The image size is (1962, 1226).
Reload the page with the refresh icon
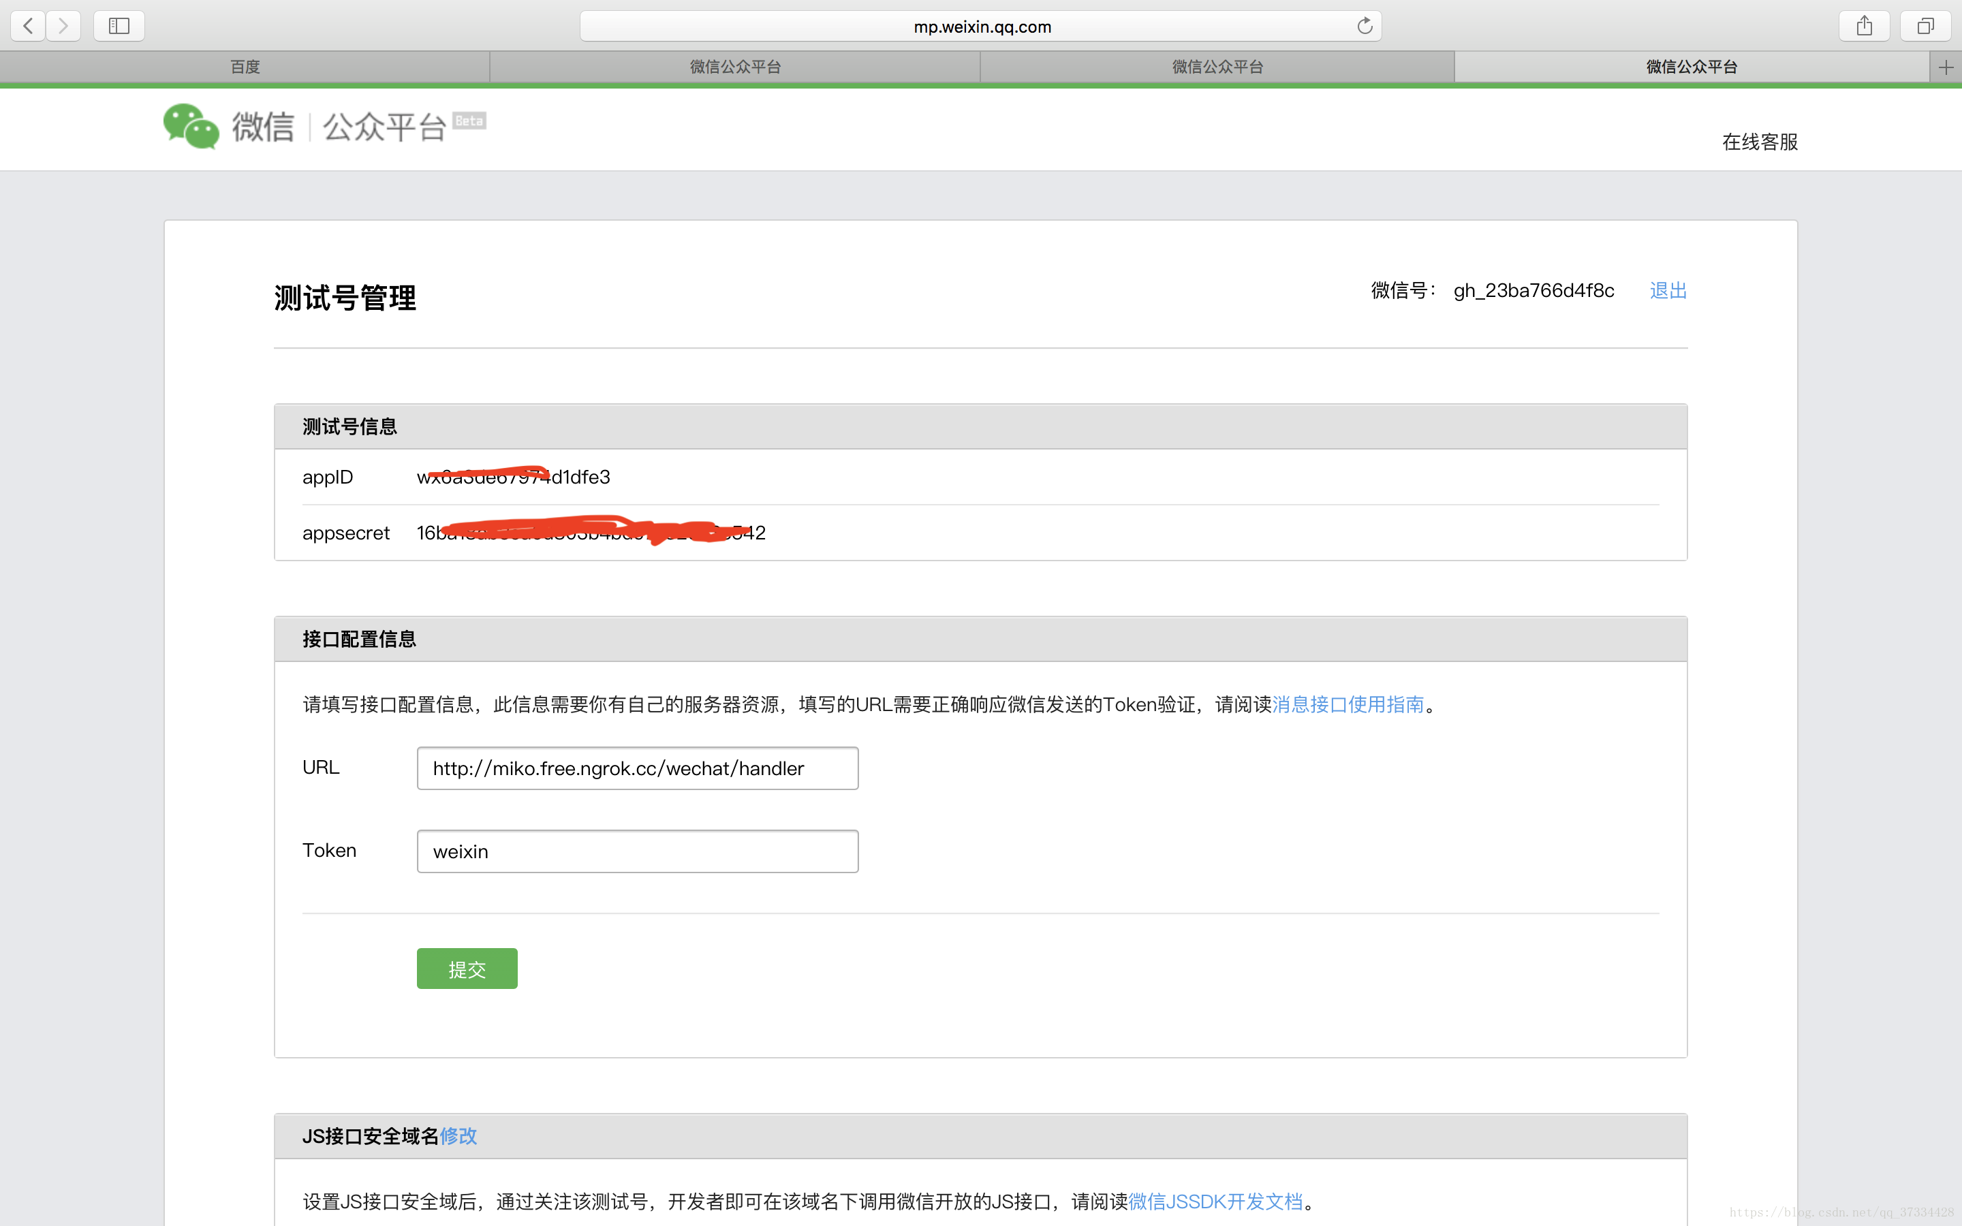pos(1365,26)
